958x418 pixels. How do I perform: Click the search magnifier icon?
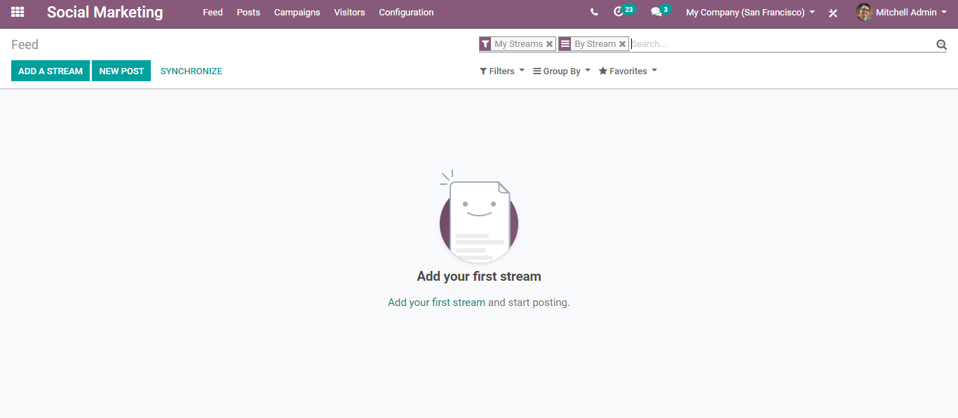pos(941,44)
